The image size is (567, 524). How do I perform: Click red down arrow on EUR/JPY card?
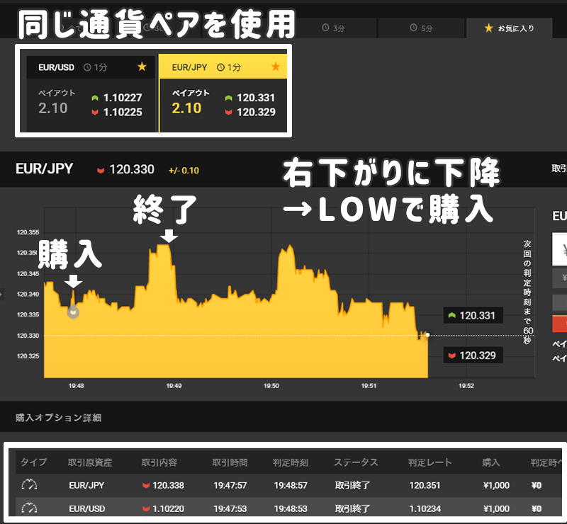click(228, 113)
